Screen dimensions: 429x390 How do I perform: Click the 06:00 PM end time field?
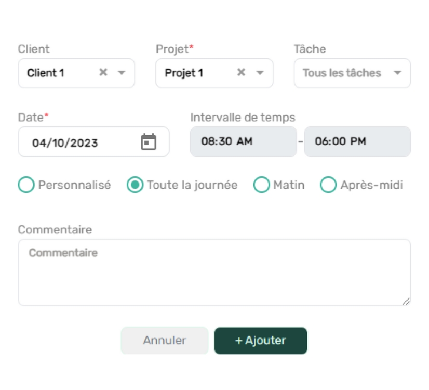pyautogui.click(x=357, y=141)
